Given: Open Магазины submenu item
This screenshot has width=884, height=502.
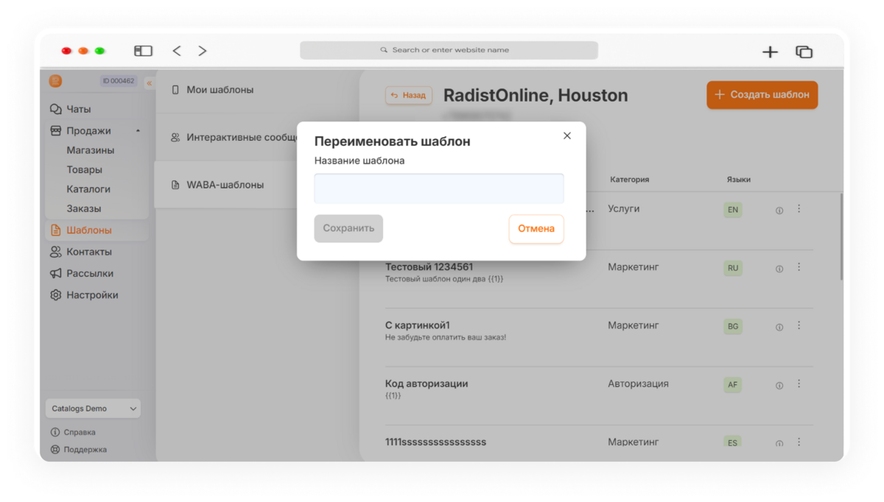Looking at the screenshot, I should pos(91,150).
